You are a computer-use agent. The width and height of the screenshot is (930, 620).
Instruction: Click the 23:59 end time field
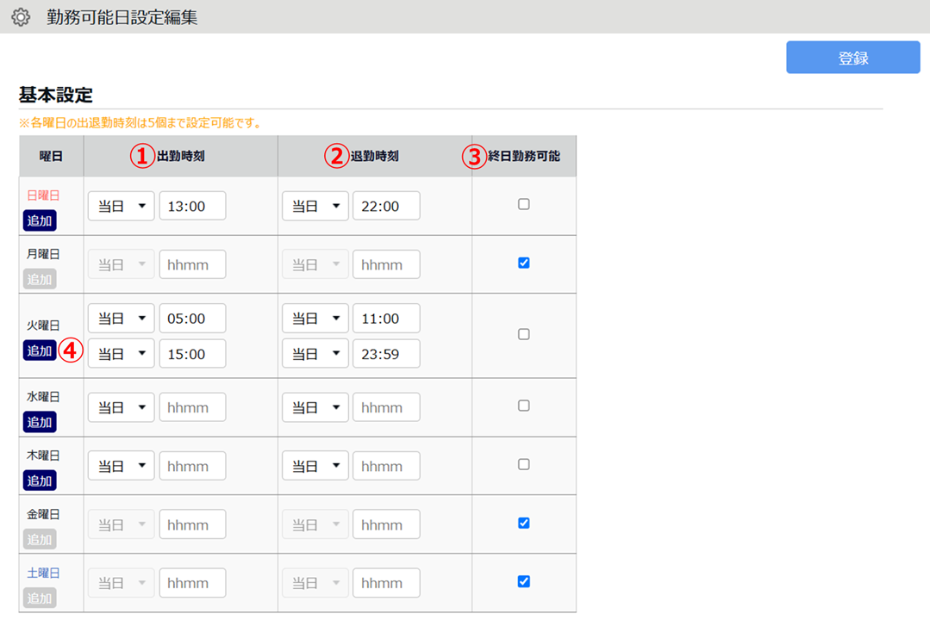tap(386, 354)
